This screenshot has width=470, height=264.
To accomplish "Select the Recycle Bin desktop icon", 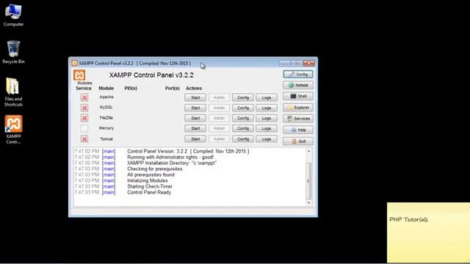I will pos(13,52).
